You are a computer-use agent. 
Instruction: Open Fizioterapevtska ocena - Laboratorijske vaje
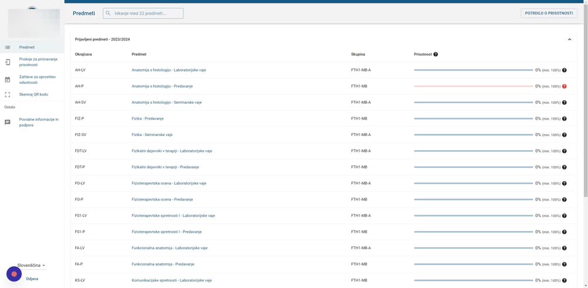[169, 183]
